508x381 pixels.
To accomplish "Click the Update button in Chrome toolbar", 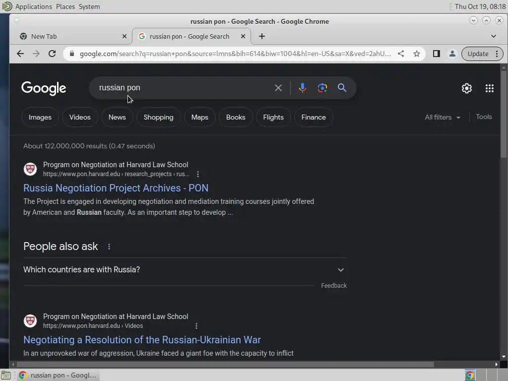I will [x=478, y=54].
